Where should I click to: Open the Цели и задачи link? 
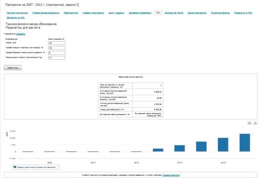[116, 13]
